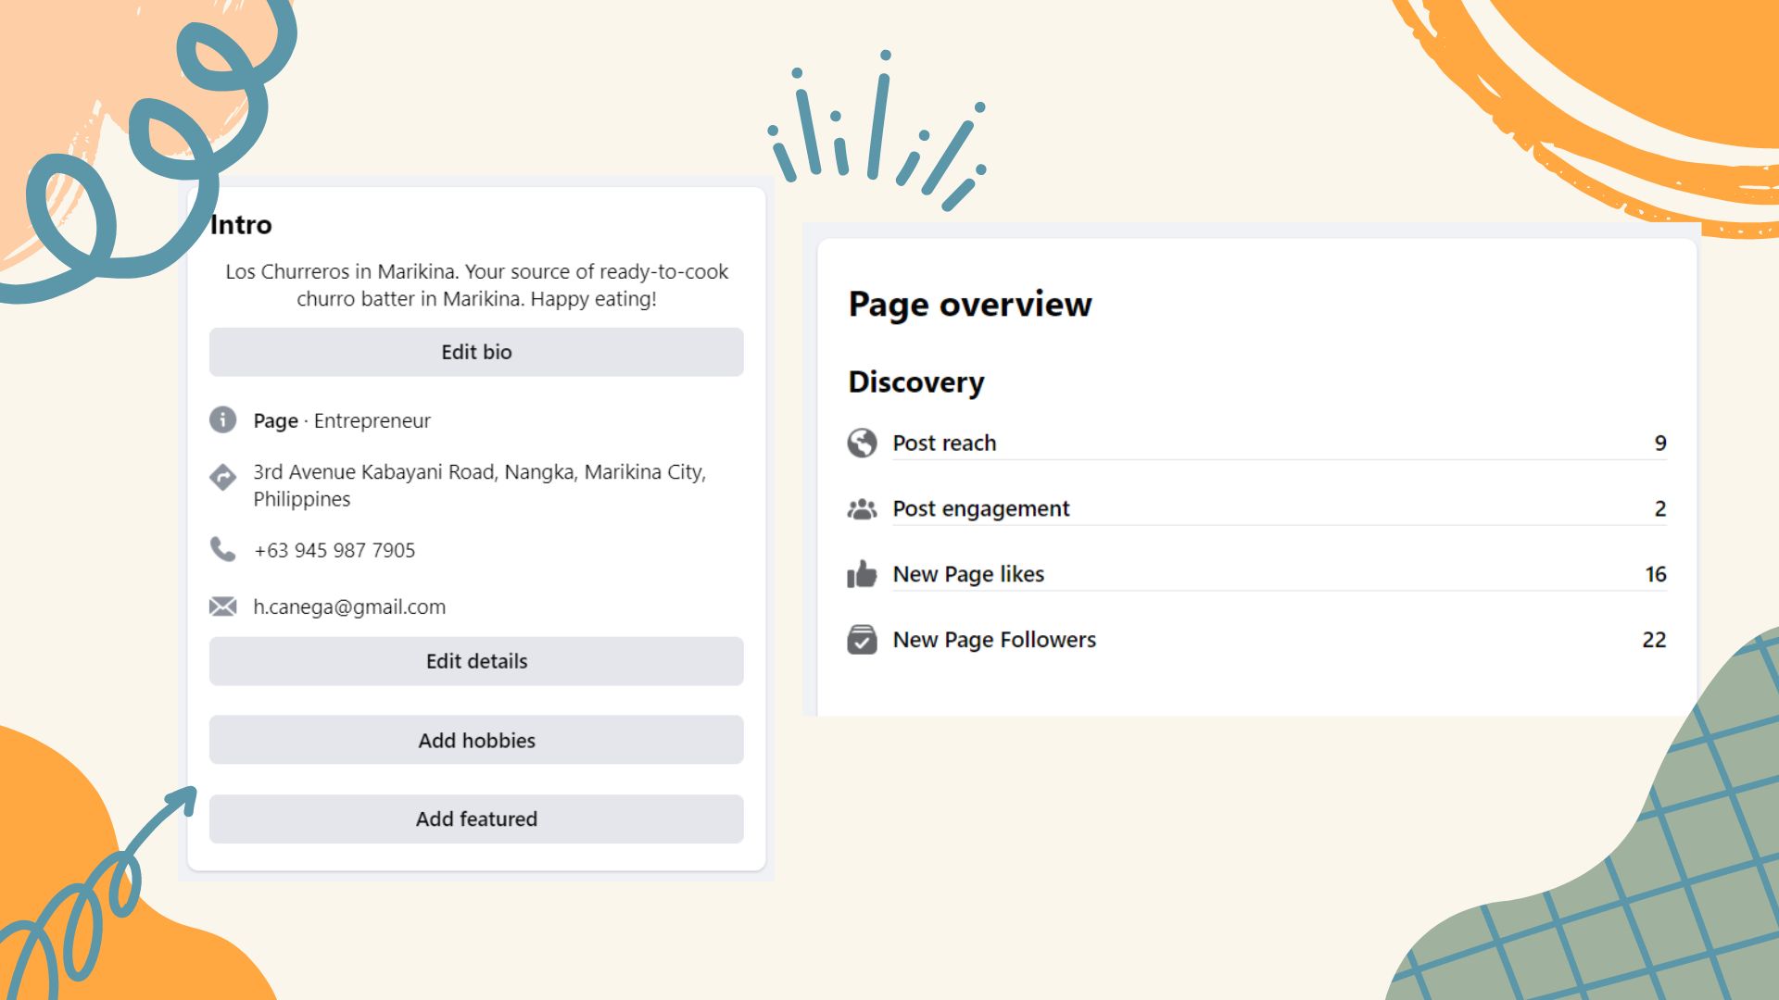Click the globe icon beside Post reach

click(x=862, y=443)
